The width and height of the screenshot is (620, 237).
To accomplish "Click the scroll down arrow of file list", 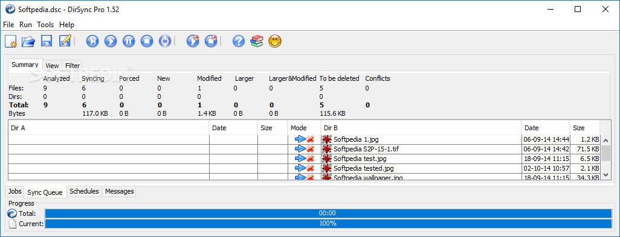I will click(x=605, y=175).
